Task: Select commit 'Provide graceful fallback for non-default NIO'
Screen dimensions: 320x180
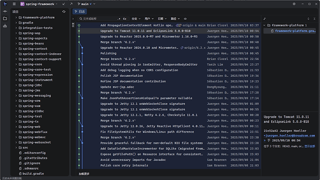Action: tap(168, 143)
